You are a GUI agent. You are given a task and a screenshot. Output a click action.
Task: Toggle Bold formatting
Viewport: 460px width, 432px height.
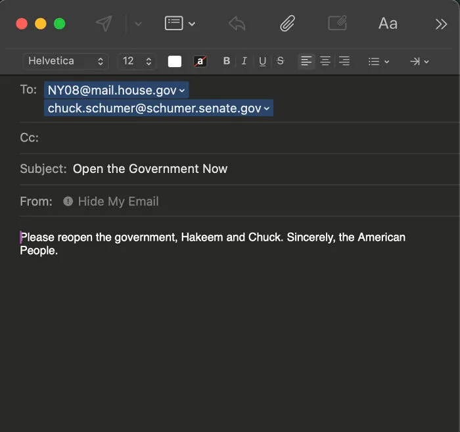227,61
